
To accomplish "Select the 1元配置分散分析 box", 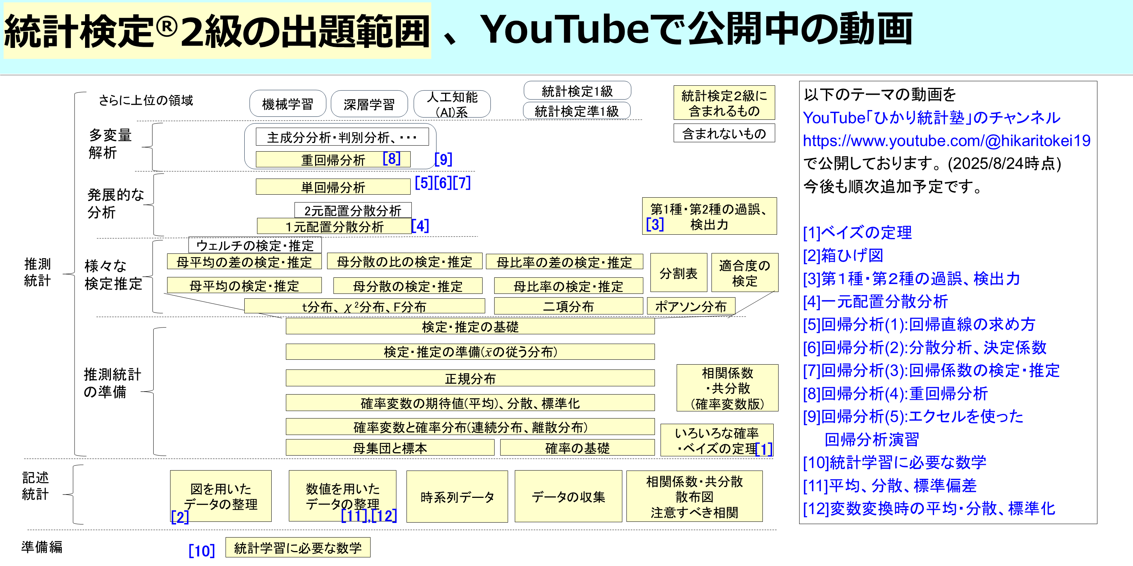I will [334, 228].
